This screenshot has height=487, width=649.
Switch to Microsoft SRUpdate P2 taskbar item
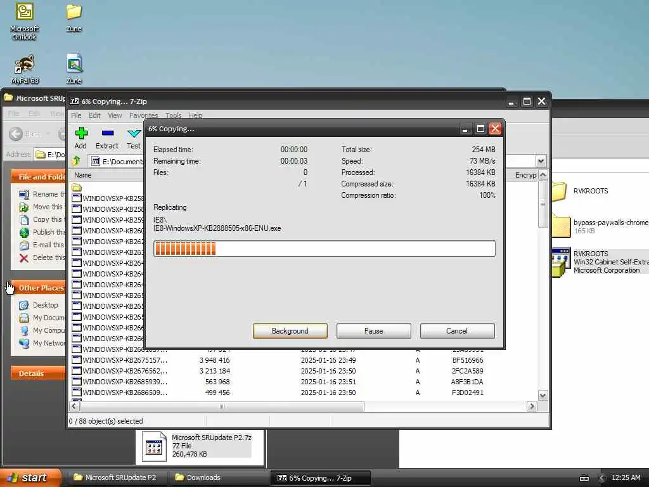[x=117, y=478]
